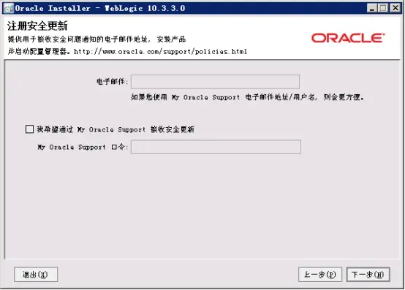Minimize the Oracle Installer window
This screenshot has height=290, width=405.
pyautogui.click(x=372, y=8)
